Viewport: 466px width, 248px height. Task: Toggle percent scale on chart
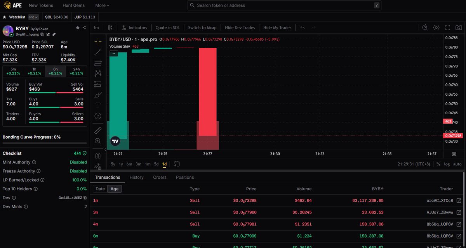click(438, 164)
